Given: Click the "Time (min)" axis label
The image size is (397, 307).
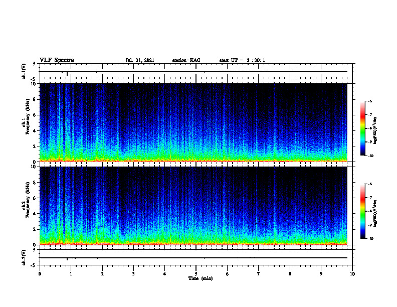Looking at the screenshot, I should pos(201,278).
